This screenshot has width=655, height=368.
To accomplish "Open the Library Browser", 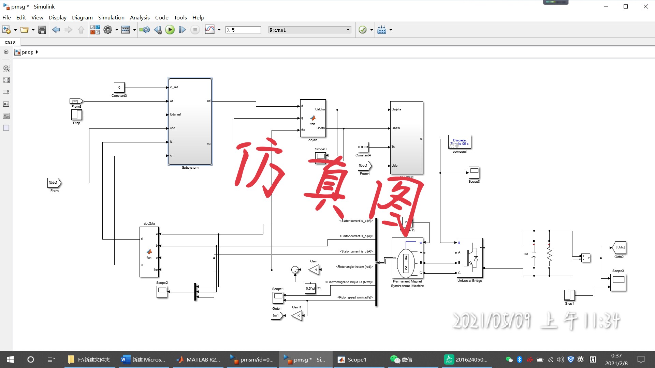I will click(95, 30).
